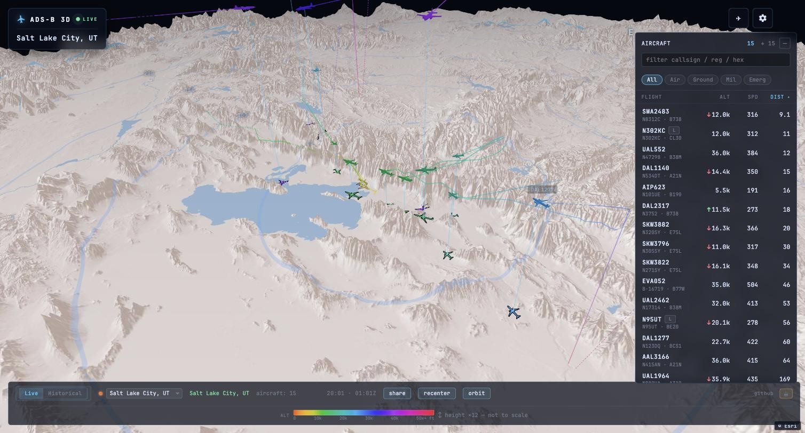Click the Esri attribution badge
Screen dimensions: 805x433
[x=787, y=426]
